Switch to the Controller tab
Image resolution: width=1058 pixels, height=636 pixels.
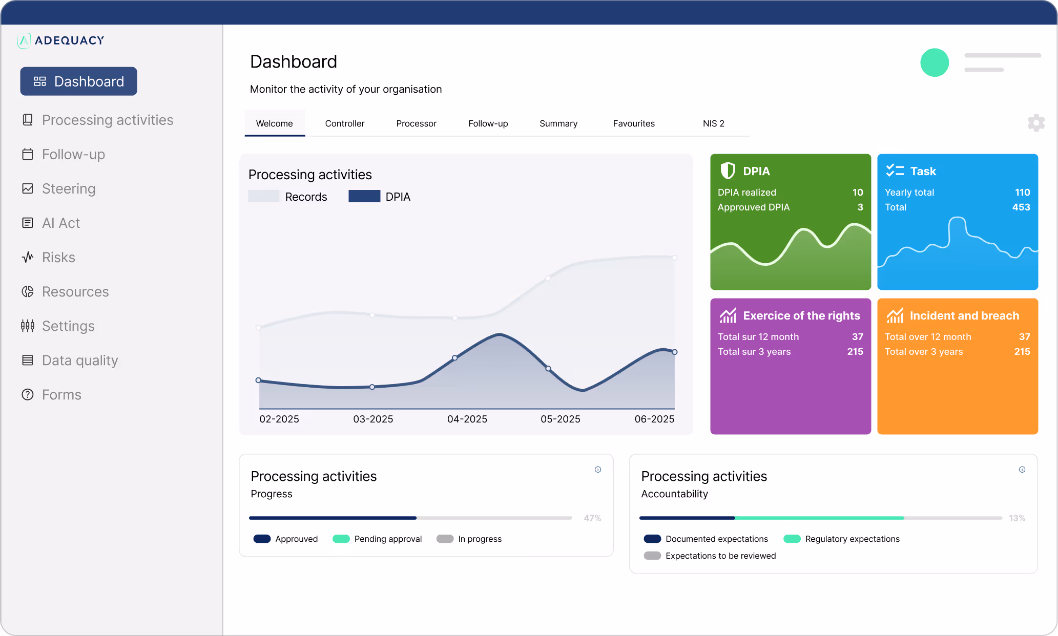tap(344, 123)
